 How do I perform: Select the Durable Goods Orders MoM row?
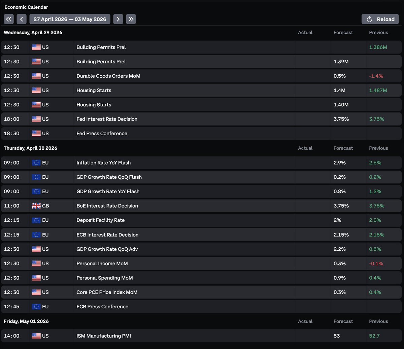click(108, 76)
